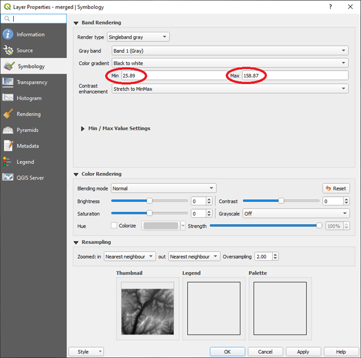Select the Metadata icon

tap(8, 146)
